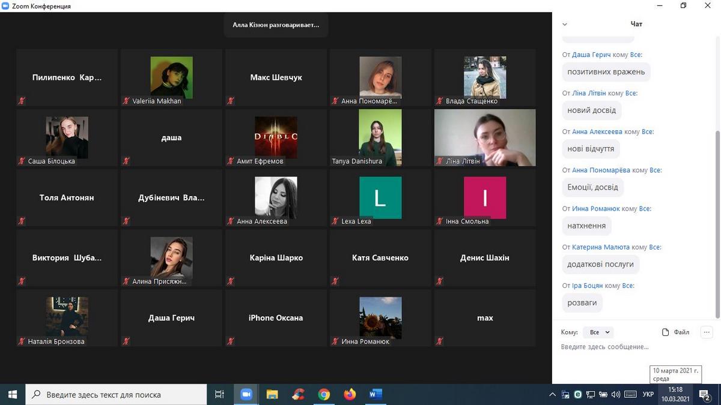The image size is (721, 405).
Task: Select Ліна Літвін's video tile
Action: tap(484, 137)
